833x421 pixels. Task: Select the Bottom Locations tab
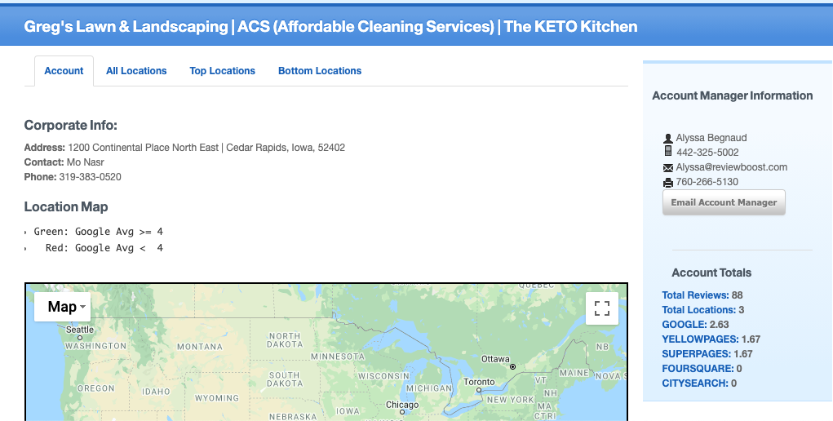pos(320,71)
